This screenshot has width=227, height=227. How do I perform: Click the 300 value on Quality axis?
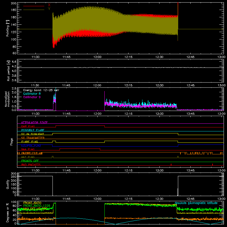pyautogui.click(x=13, y=174)
